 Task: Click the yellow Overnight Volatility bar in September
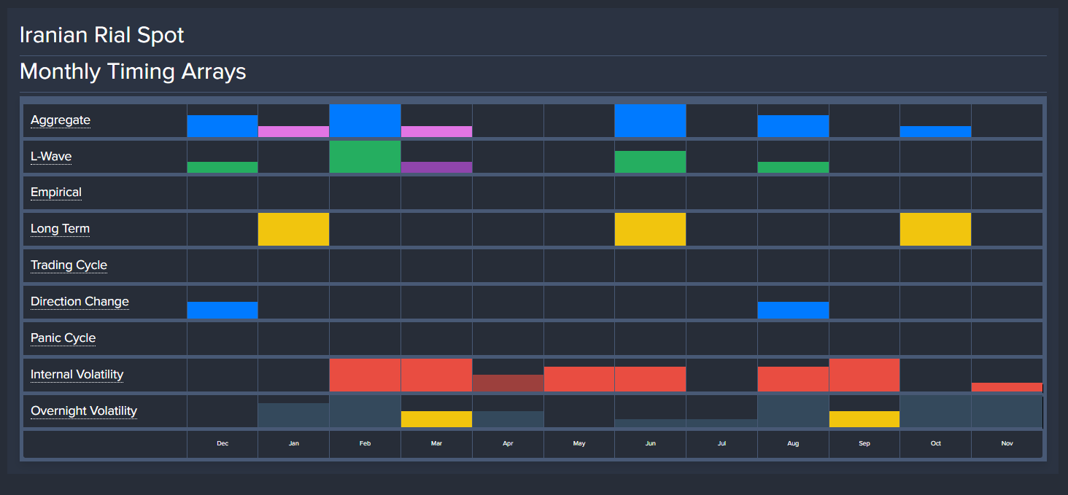click(x=864, y=419)
